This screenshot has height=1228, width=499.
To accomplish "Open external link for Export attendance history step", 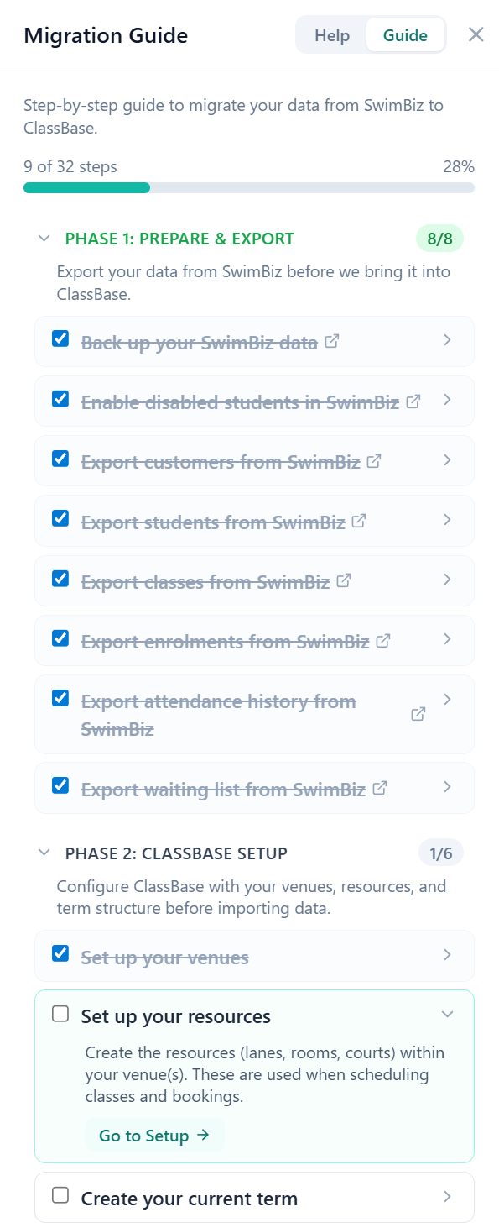I will (x=417, y=713).
